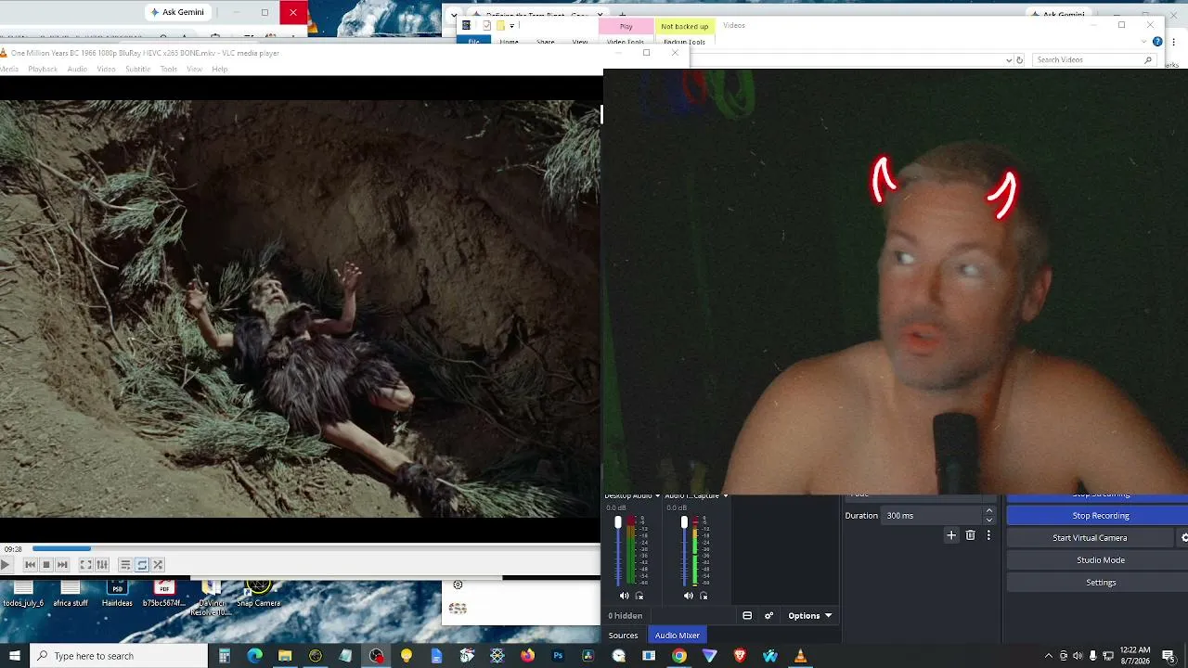Toggle VLC loop mode

click(142, 564)
